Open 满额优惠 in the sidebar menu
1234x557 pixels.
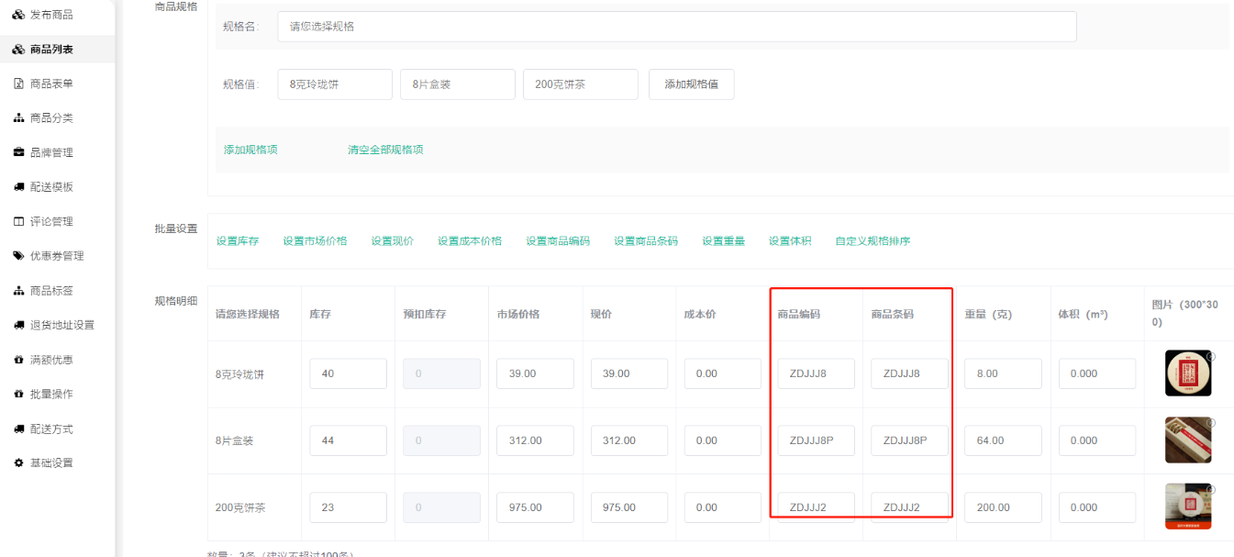pyautogui.click(x=51, y=360)
